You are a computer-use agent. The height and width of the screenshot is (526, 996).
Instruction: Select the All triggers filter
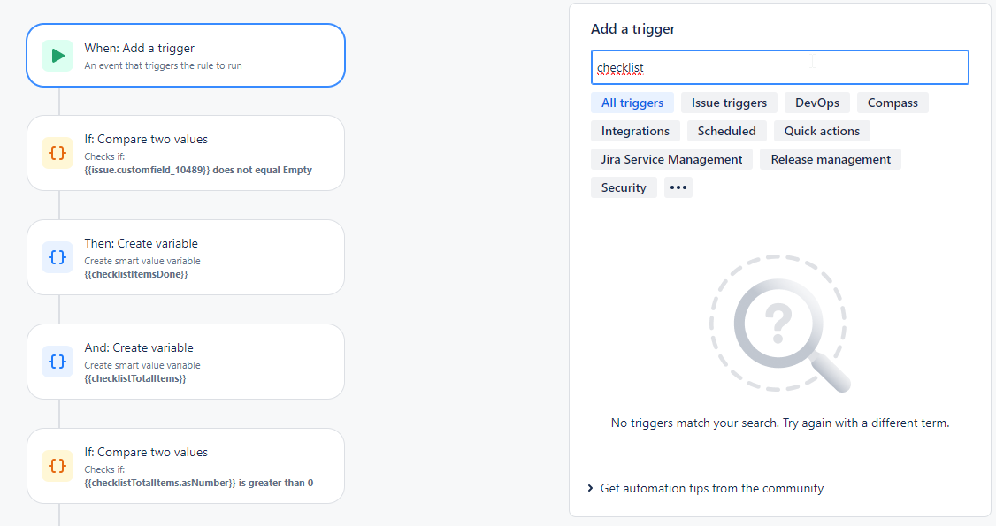pyautogui.click(x=632, y=103)
